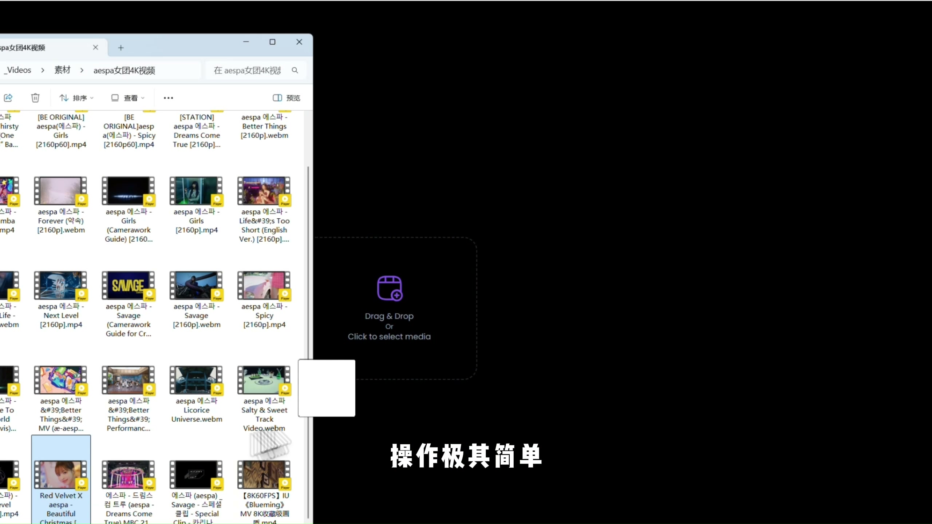Select Spicy [2160p].mp4 thumbnail

(x=264, y=285)
